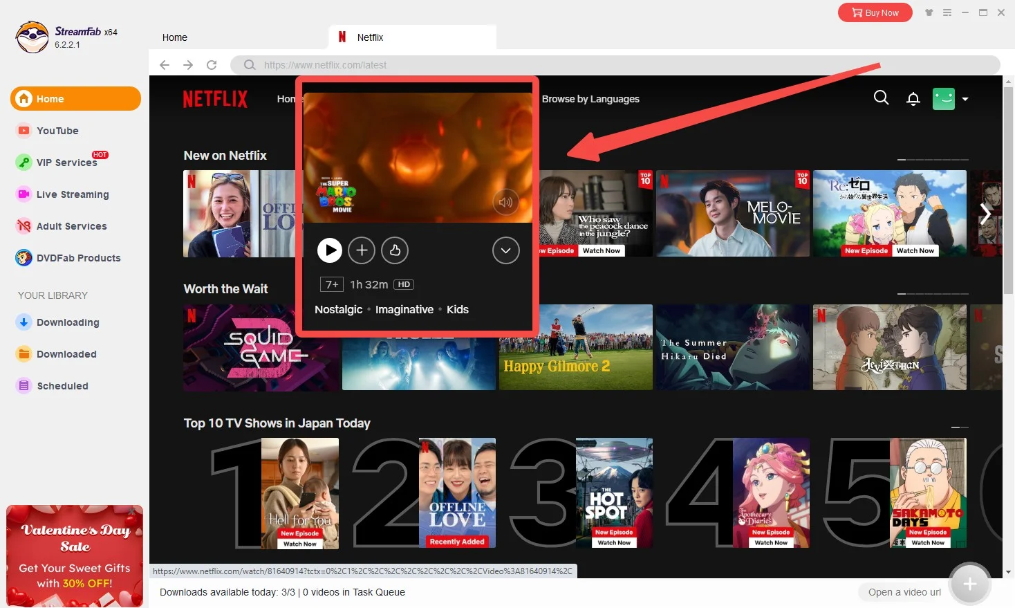Open The Summer Hikaru Died thumbnail

[733, 347]
